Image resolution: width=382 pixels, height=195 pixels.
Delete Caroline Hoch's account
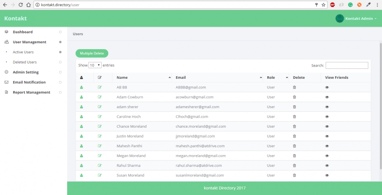pos(294,117)
